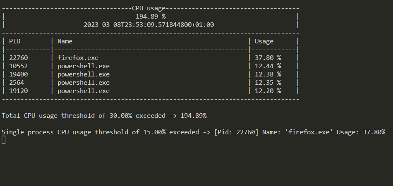393x186 pixels.
Task: Click the Name column header
Action: [x=65, y=41]
